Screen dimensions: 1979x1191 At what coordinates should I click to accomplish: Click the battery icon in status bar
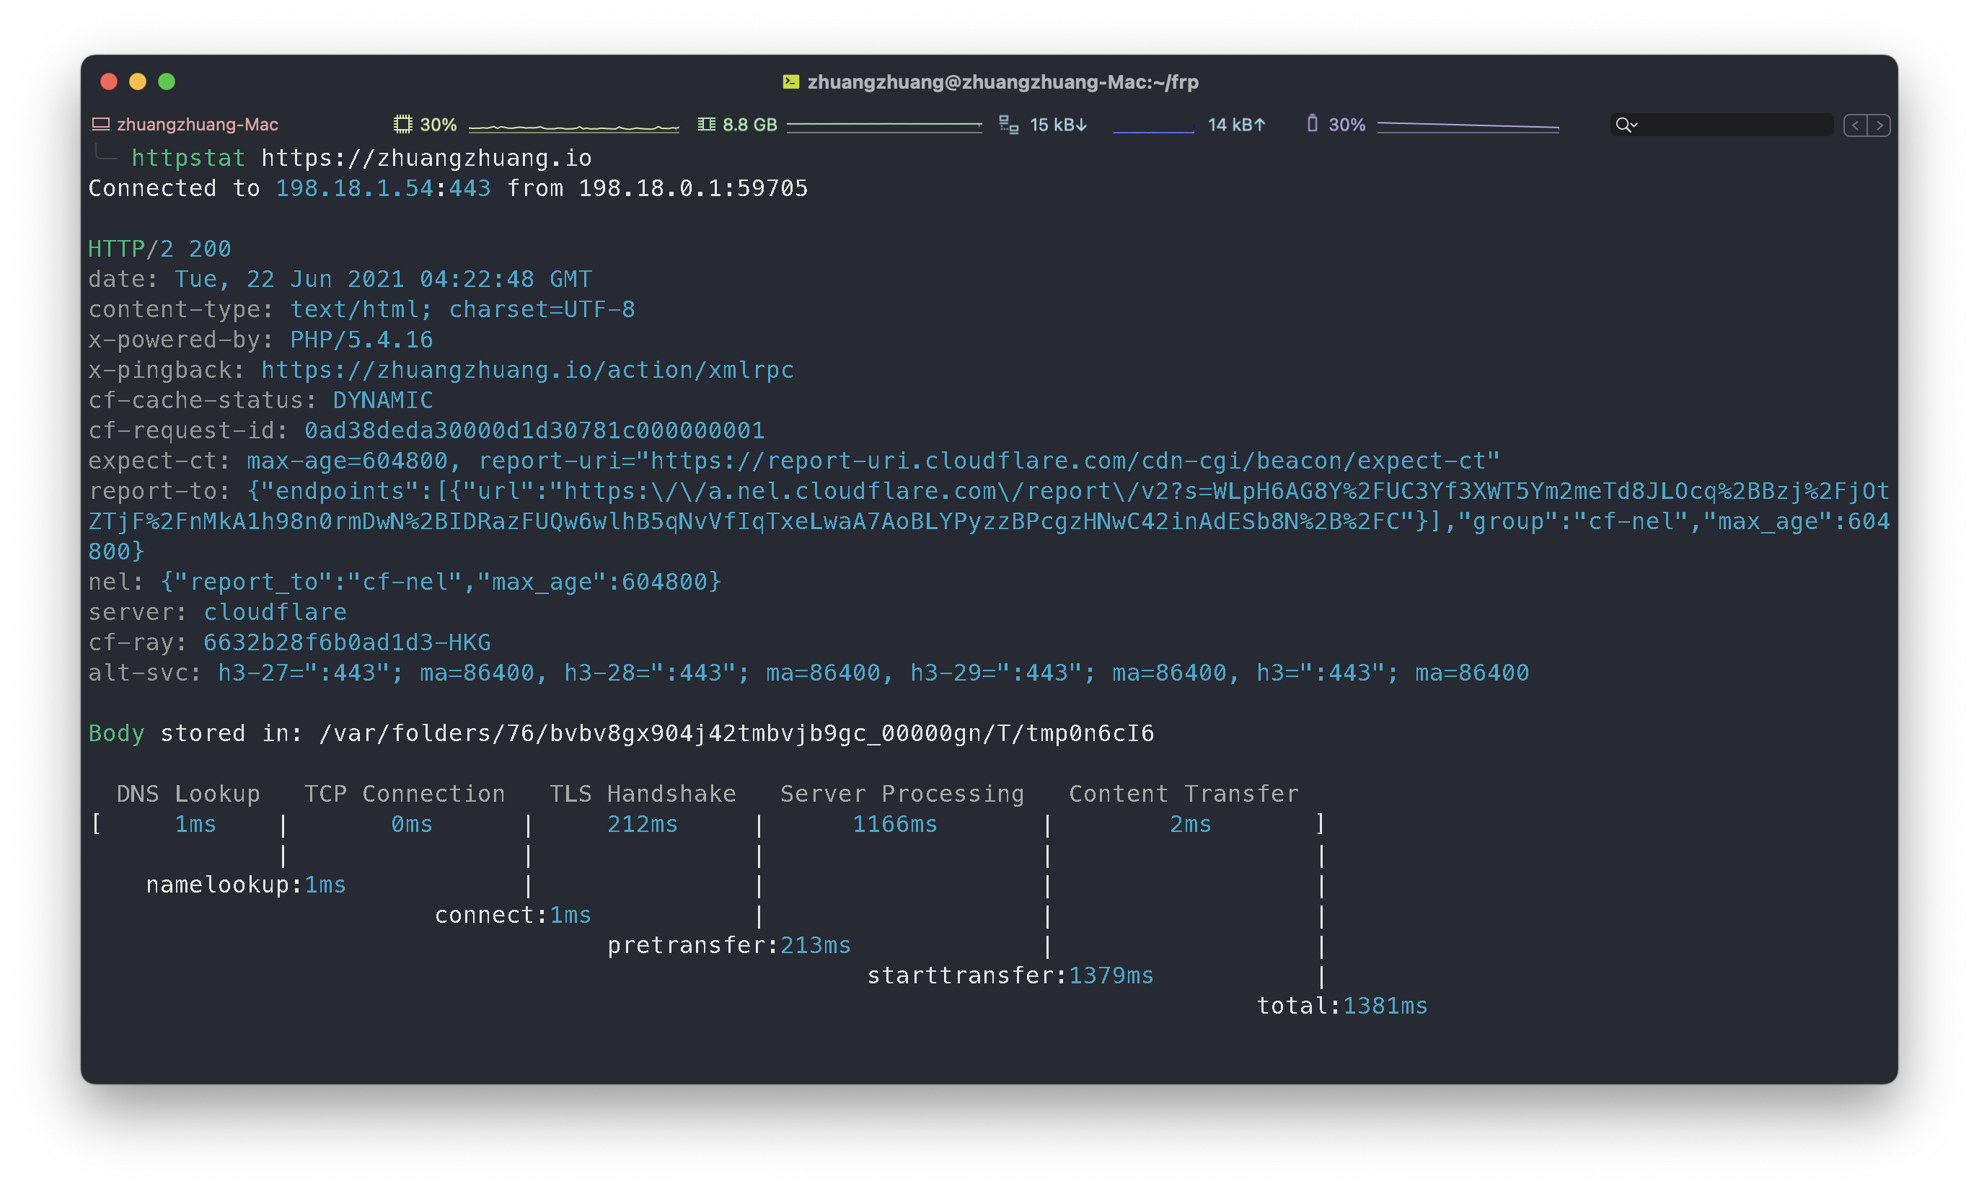pos(1312,123)
